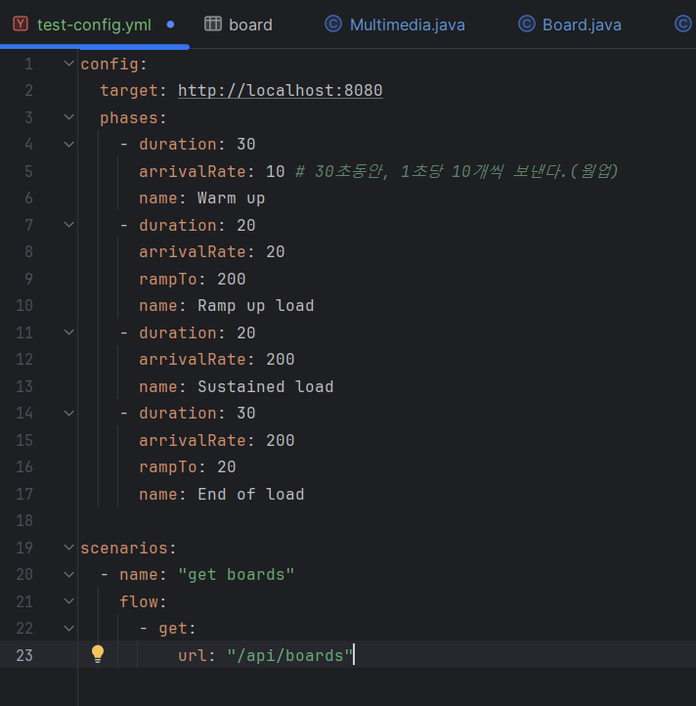
Task: Collapse the phases block on line 3
Action: coord(68,117)
